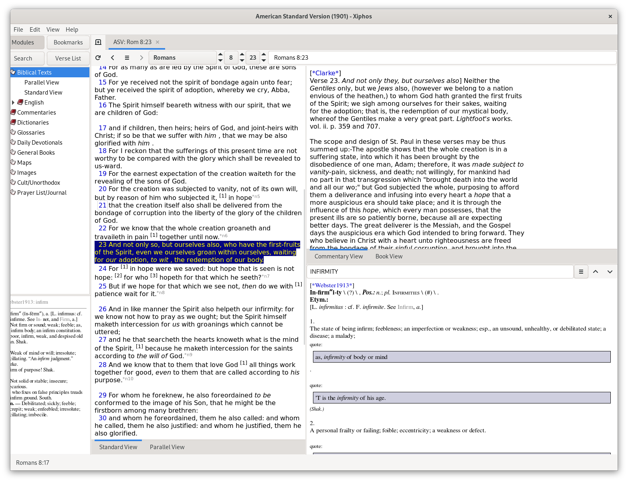Image resolution: width=628 pixels, height=482 pixels.
Task: Go forward using the right chevron navigation icon
Action: coord(141,57)
